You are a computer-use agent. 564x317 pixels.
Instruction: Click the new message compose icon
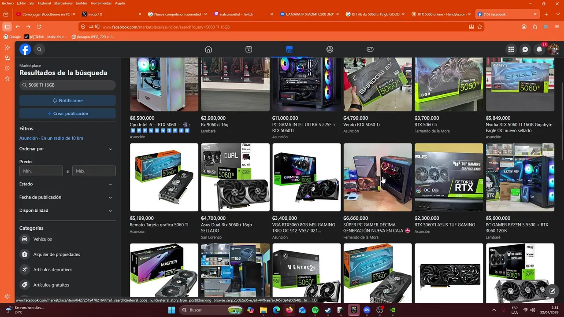click(552, 291)
